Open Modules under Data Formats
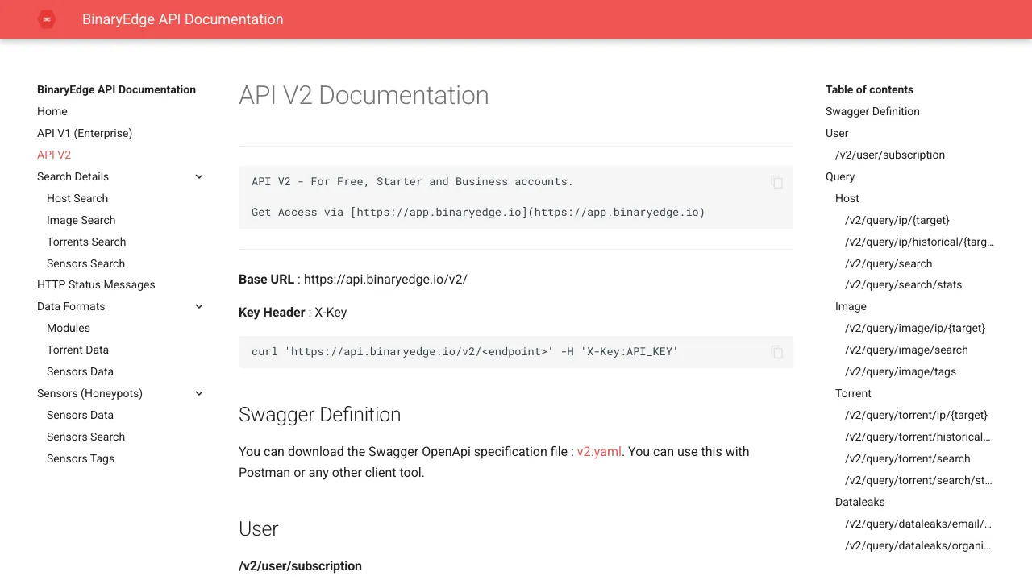This screenshot has width=1032, height=580. [69, 328]
